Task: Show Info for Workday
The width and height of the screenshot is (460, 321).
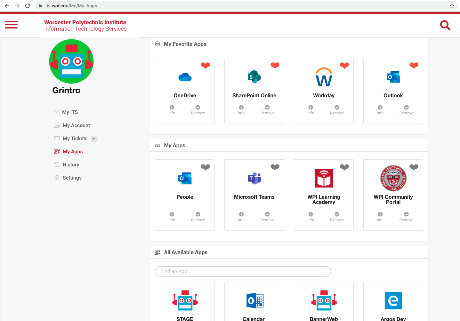Action: click(x=311, y=110)
